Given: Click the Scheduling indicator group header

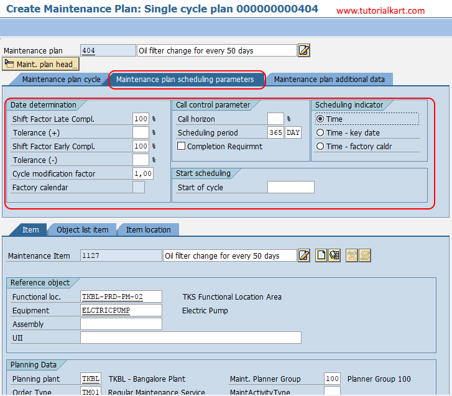Looking at the screenshot, I should pyautogui.click(x=349, y=105).
